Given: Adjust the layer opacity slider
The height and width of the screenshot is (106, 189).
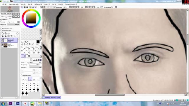Looking at the screenshot, I should click(13, 24).
